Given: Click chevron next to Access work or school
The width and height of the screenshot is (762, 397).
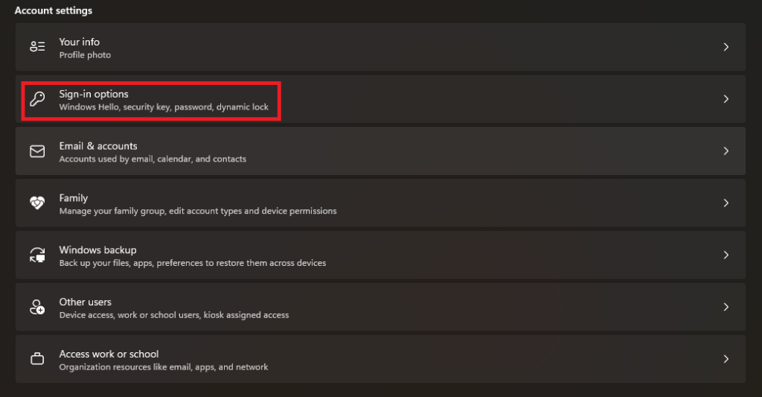Looking at the screenshot, I should tap(726, 359).
